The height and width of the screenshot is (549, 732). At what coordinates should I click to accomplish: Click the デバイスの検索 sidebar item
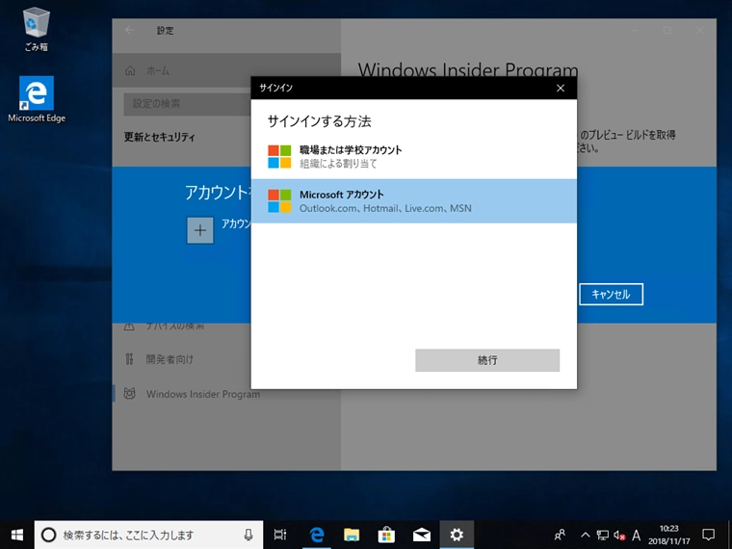pyautogui.click(x=175, y=326)
